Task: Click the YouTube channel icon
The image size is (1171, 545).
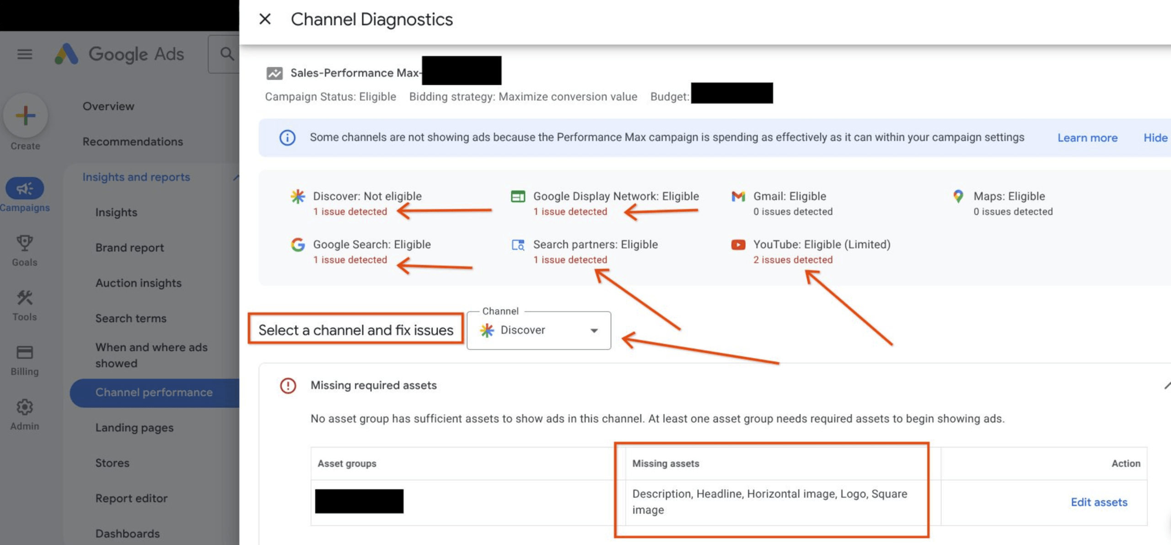Action: pos(738,245)
